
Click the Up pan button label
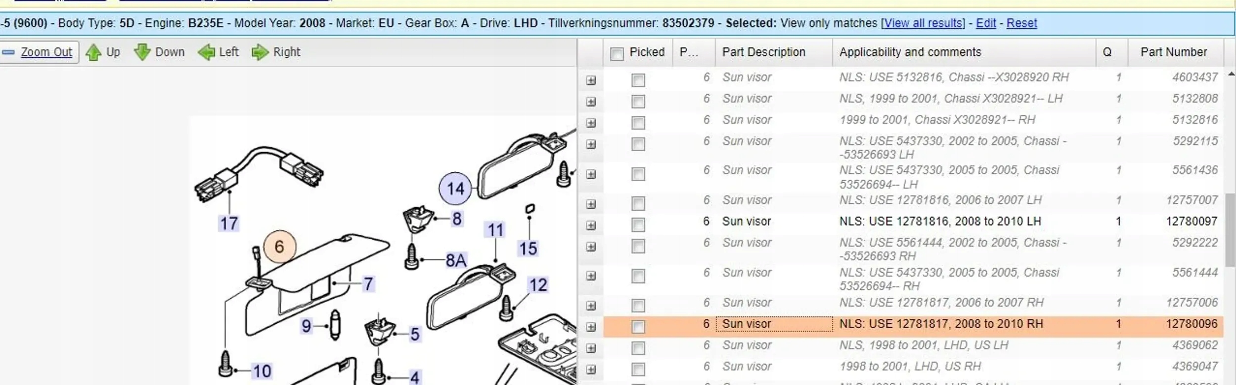coord(113,52)
